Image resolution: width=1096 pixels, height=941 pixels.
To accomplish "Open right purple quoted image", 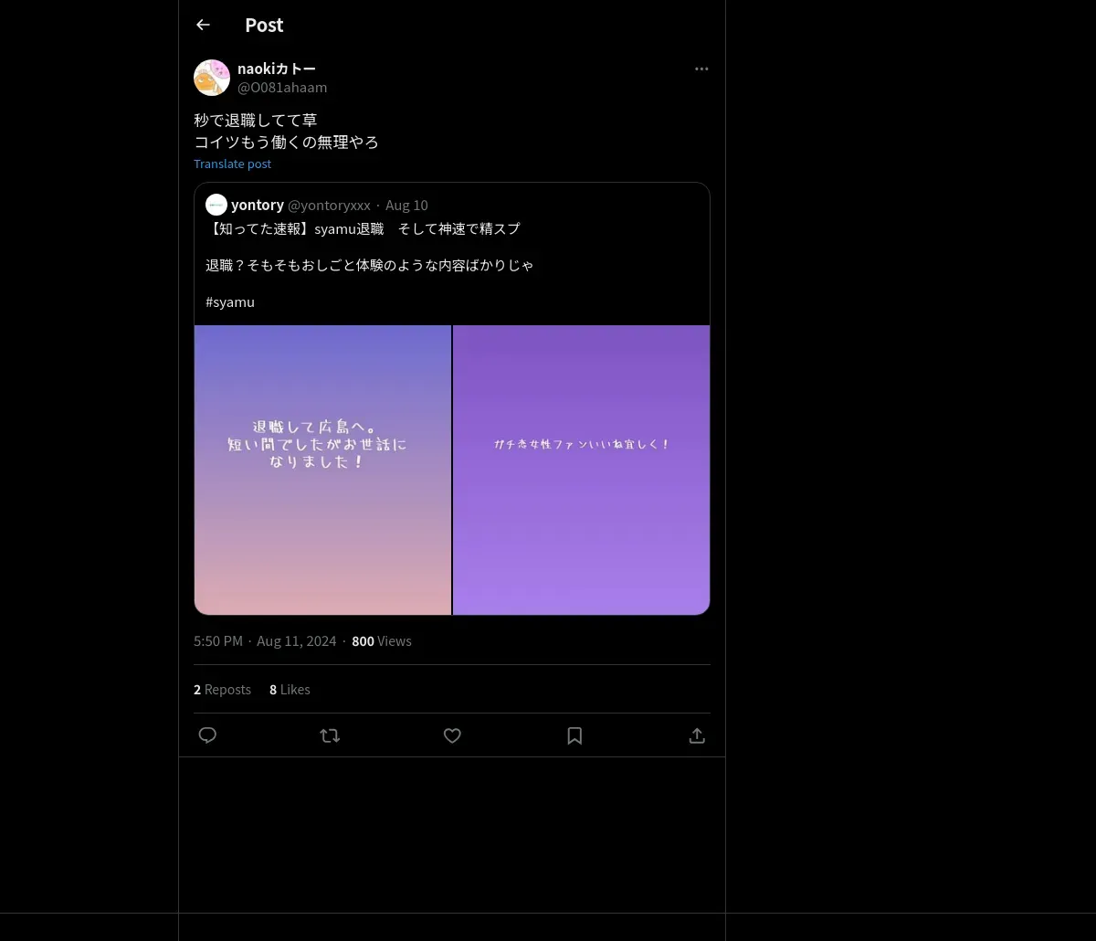I will point(582,470).
